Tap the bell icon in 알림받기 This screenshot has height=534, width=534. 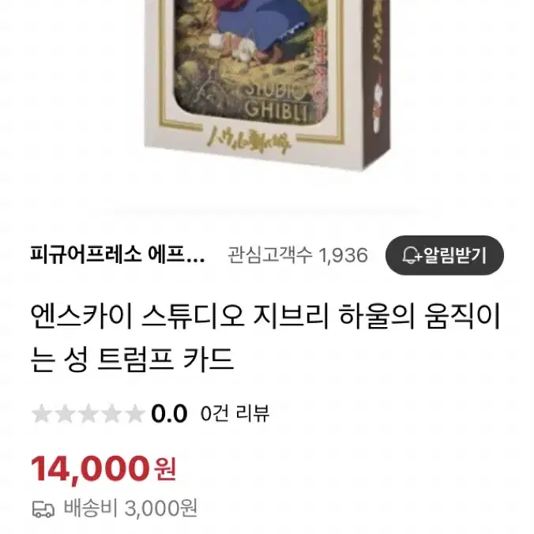pyautogui.click(x=412, y=255)
